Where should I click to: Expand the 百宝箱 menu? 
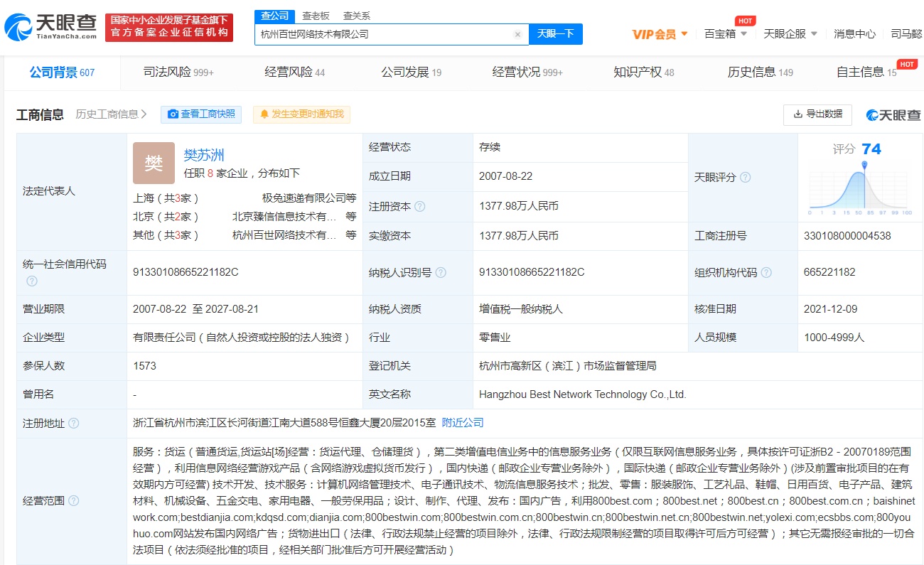(x=726, y=33)
